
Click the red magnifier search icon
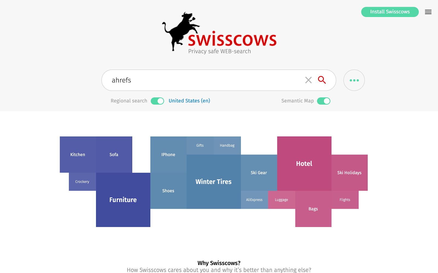click(322, 80)
